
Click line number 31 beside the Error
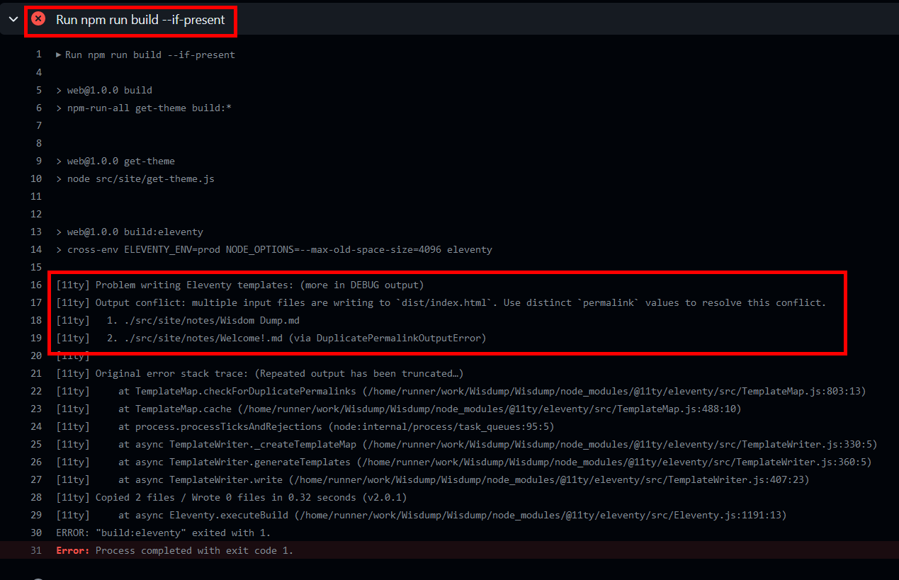pyautogui.click(x=36, y=550)
